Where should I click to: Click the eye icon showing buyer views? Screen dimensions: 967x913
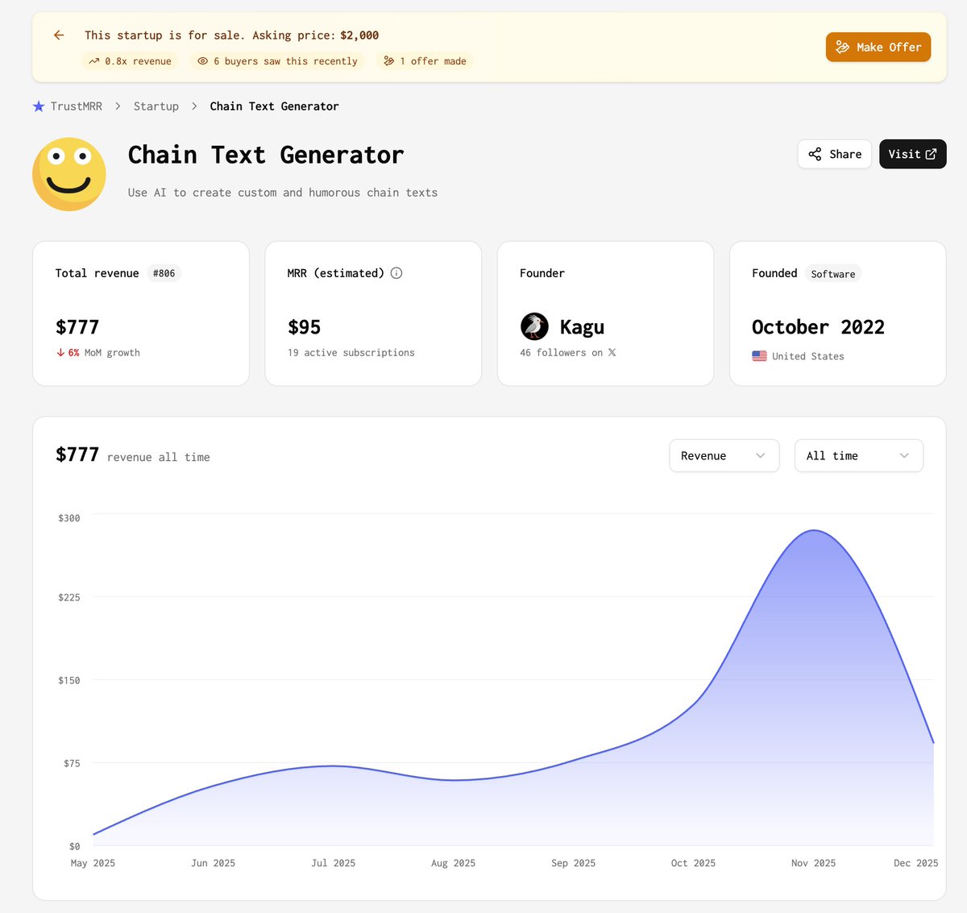click(x=202, y=61)
